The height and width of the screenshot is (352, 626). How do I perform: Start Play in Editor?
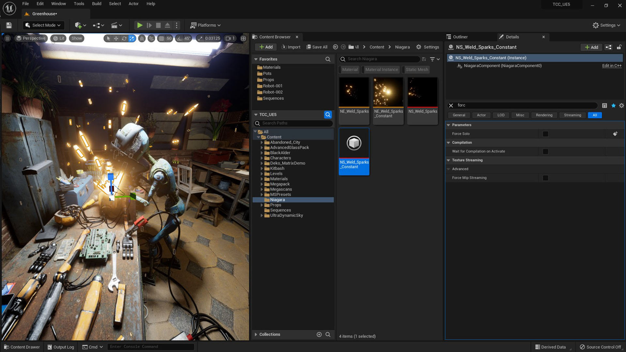click(140, 25)
